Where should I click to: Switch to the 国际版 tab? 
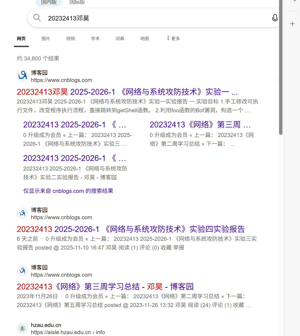click(77, 2)
